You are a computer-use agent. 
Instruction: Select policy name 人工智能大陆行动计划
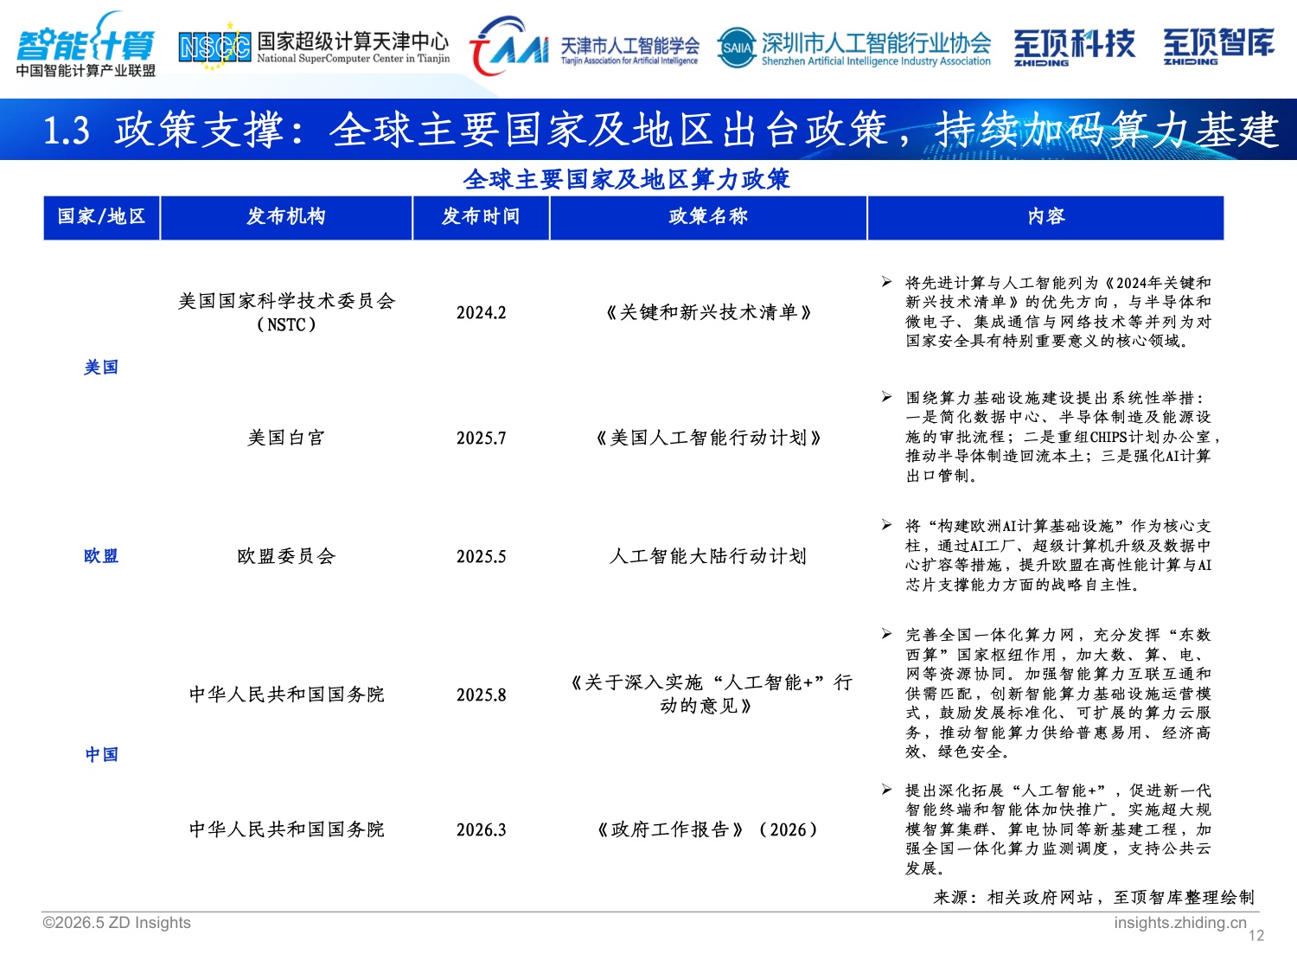(x=708, y=556)
